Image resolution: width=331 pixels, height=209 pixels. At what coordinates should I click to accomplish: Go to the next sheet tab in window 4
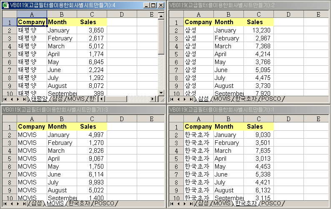click(18, 99)
